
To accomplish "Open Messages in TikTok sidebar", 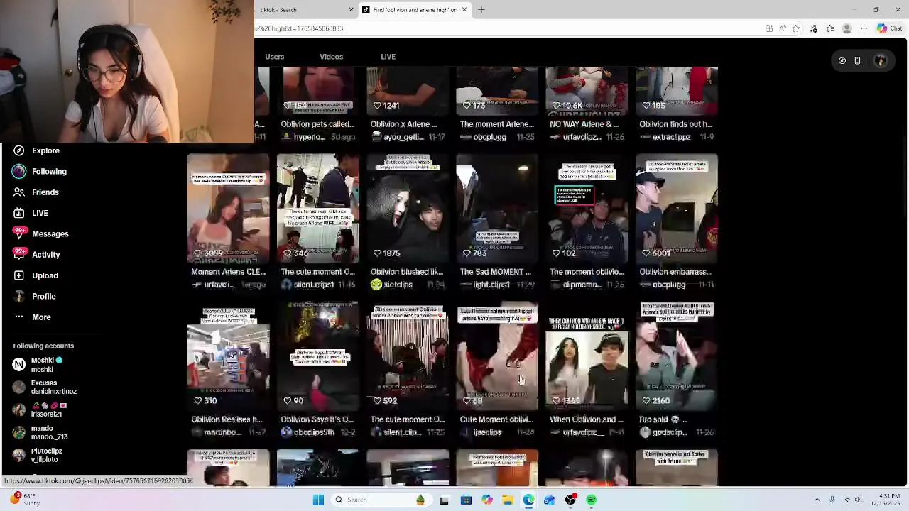I will pos(40,233).
